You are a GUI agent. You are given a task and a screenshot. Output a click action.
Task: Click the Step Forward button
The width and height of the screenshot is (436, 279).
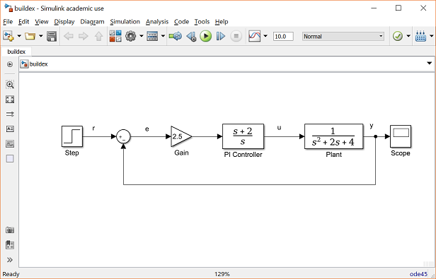(221, 36)
